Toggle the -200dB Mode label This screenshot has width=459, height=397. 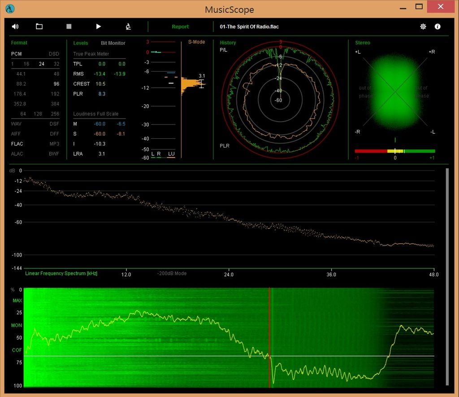[172, 273]
